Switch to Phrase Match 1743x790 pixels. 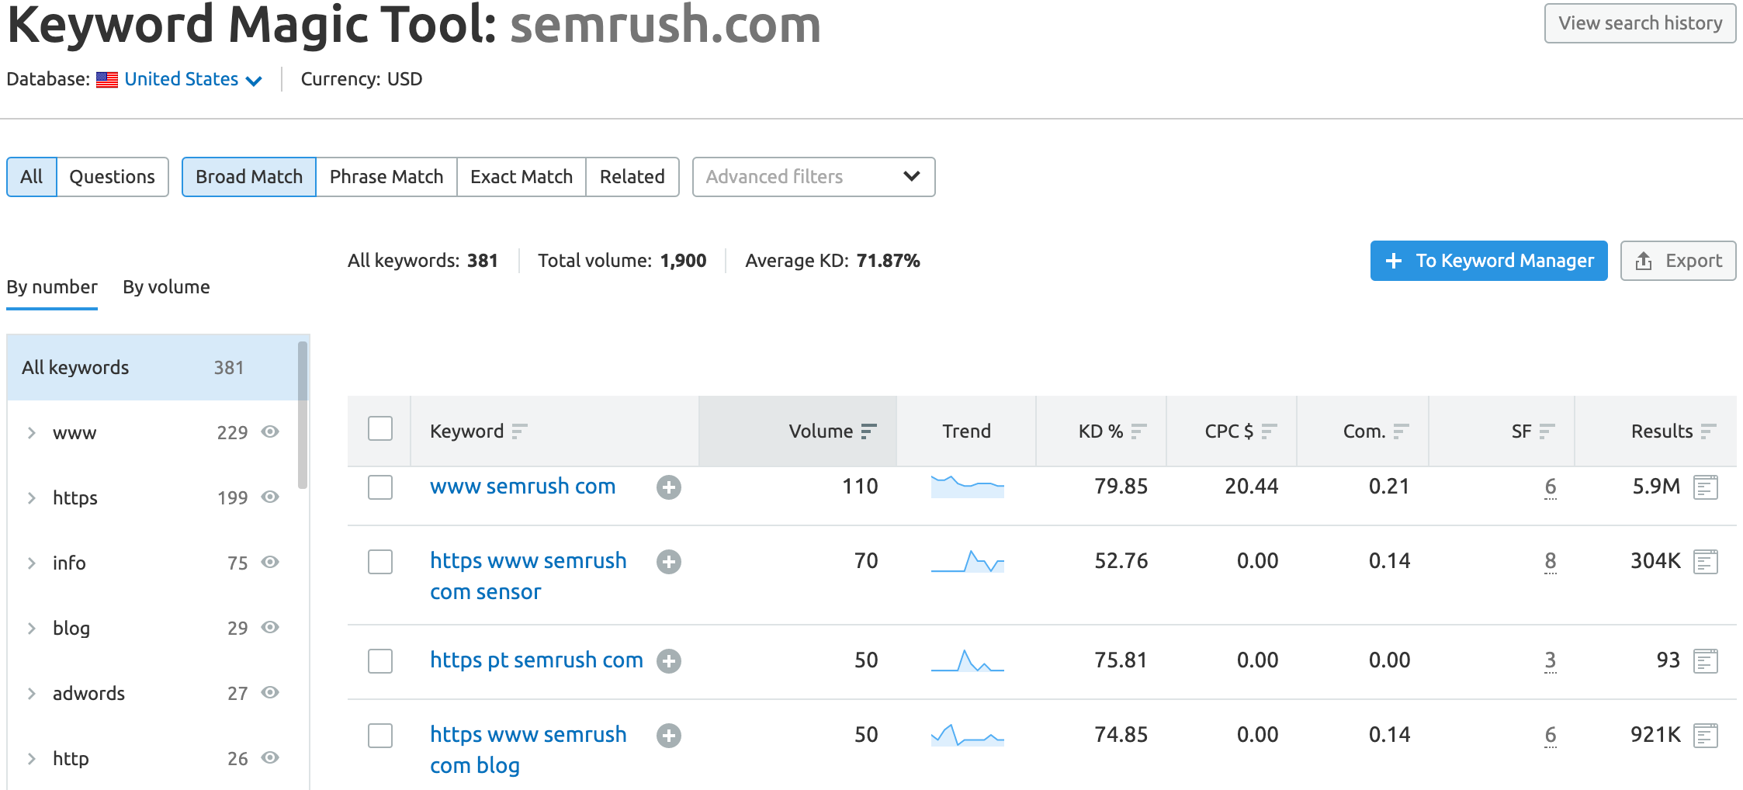pyautogui.click(x=386, y=177)
